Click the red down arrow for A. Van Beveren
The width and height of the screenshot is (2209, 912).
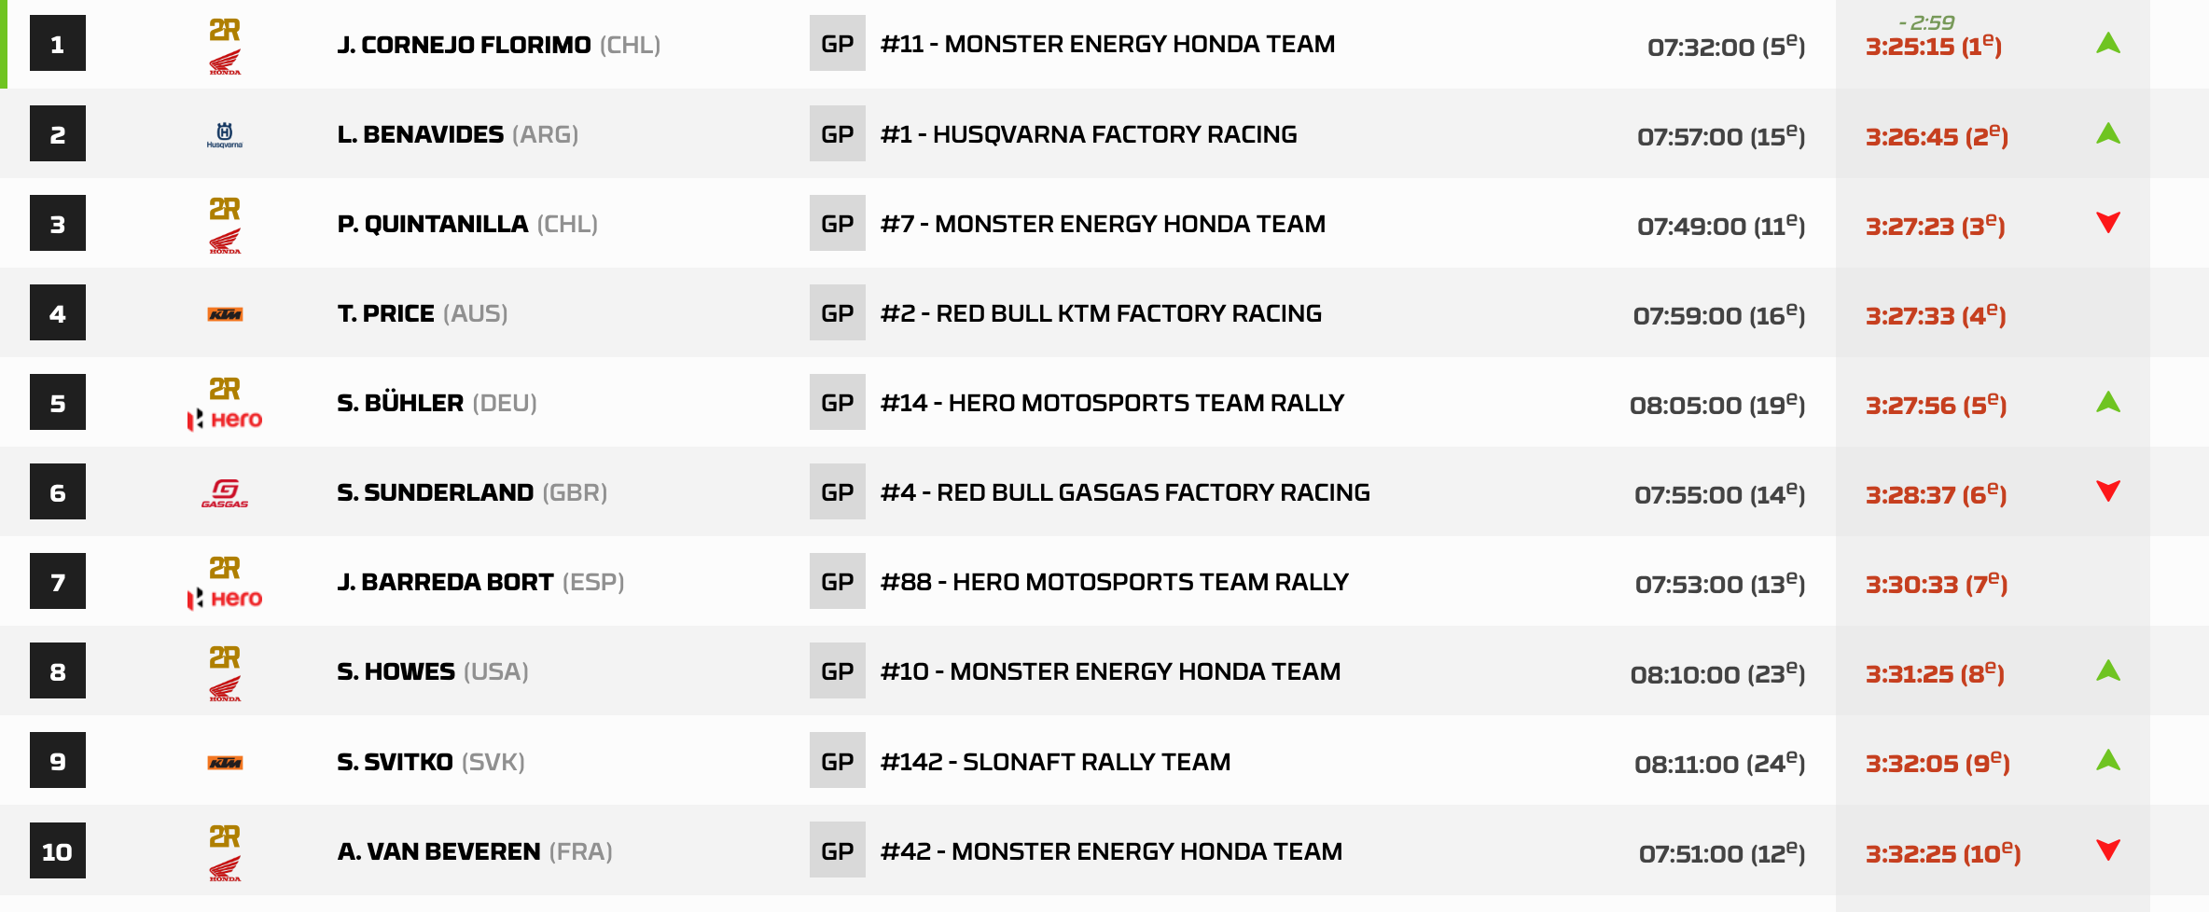pos(2108,850)
